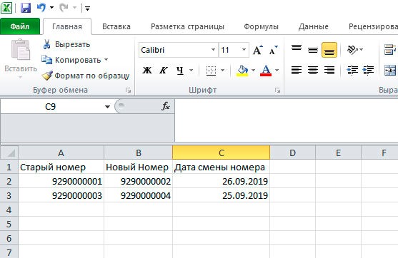Screen dimensions: 398x258
Task: Click Вырезать cut button
Action: point(66,44)
